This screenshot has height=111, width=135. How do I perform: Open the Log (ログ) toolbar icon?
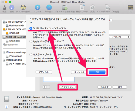[x=130, y=7]
